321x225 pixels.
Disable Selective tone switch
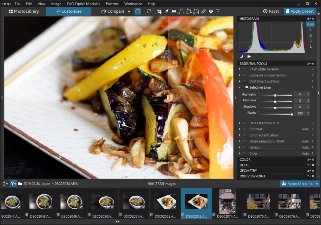pyautogui.click(x=246, y=87)
